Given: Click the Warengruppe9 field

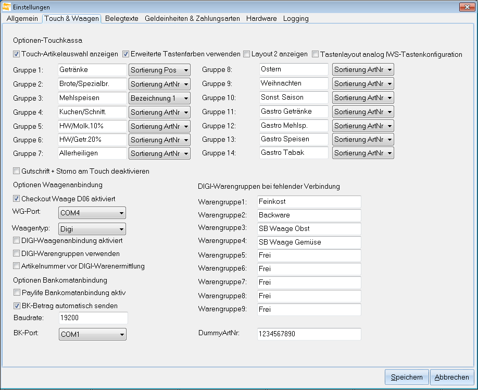Looking at the screenshot, I should tap(309, 309).
